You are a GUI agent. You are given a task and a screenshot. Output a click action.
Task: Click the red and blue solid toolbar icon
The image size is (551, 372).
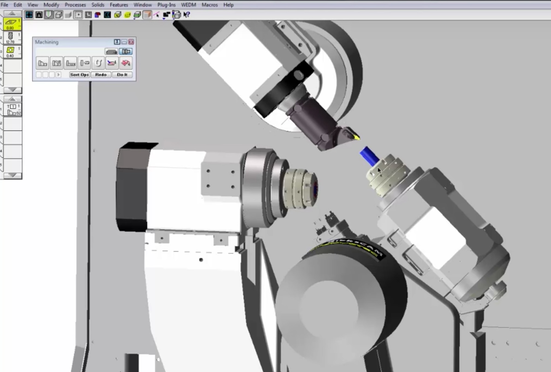(x=98, y=15)
